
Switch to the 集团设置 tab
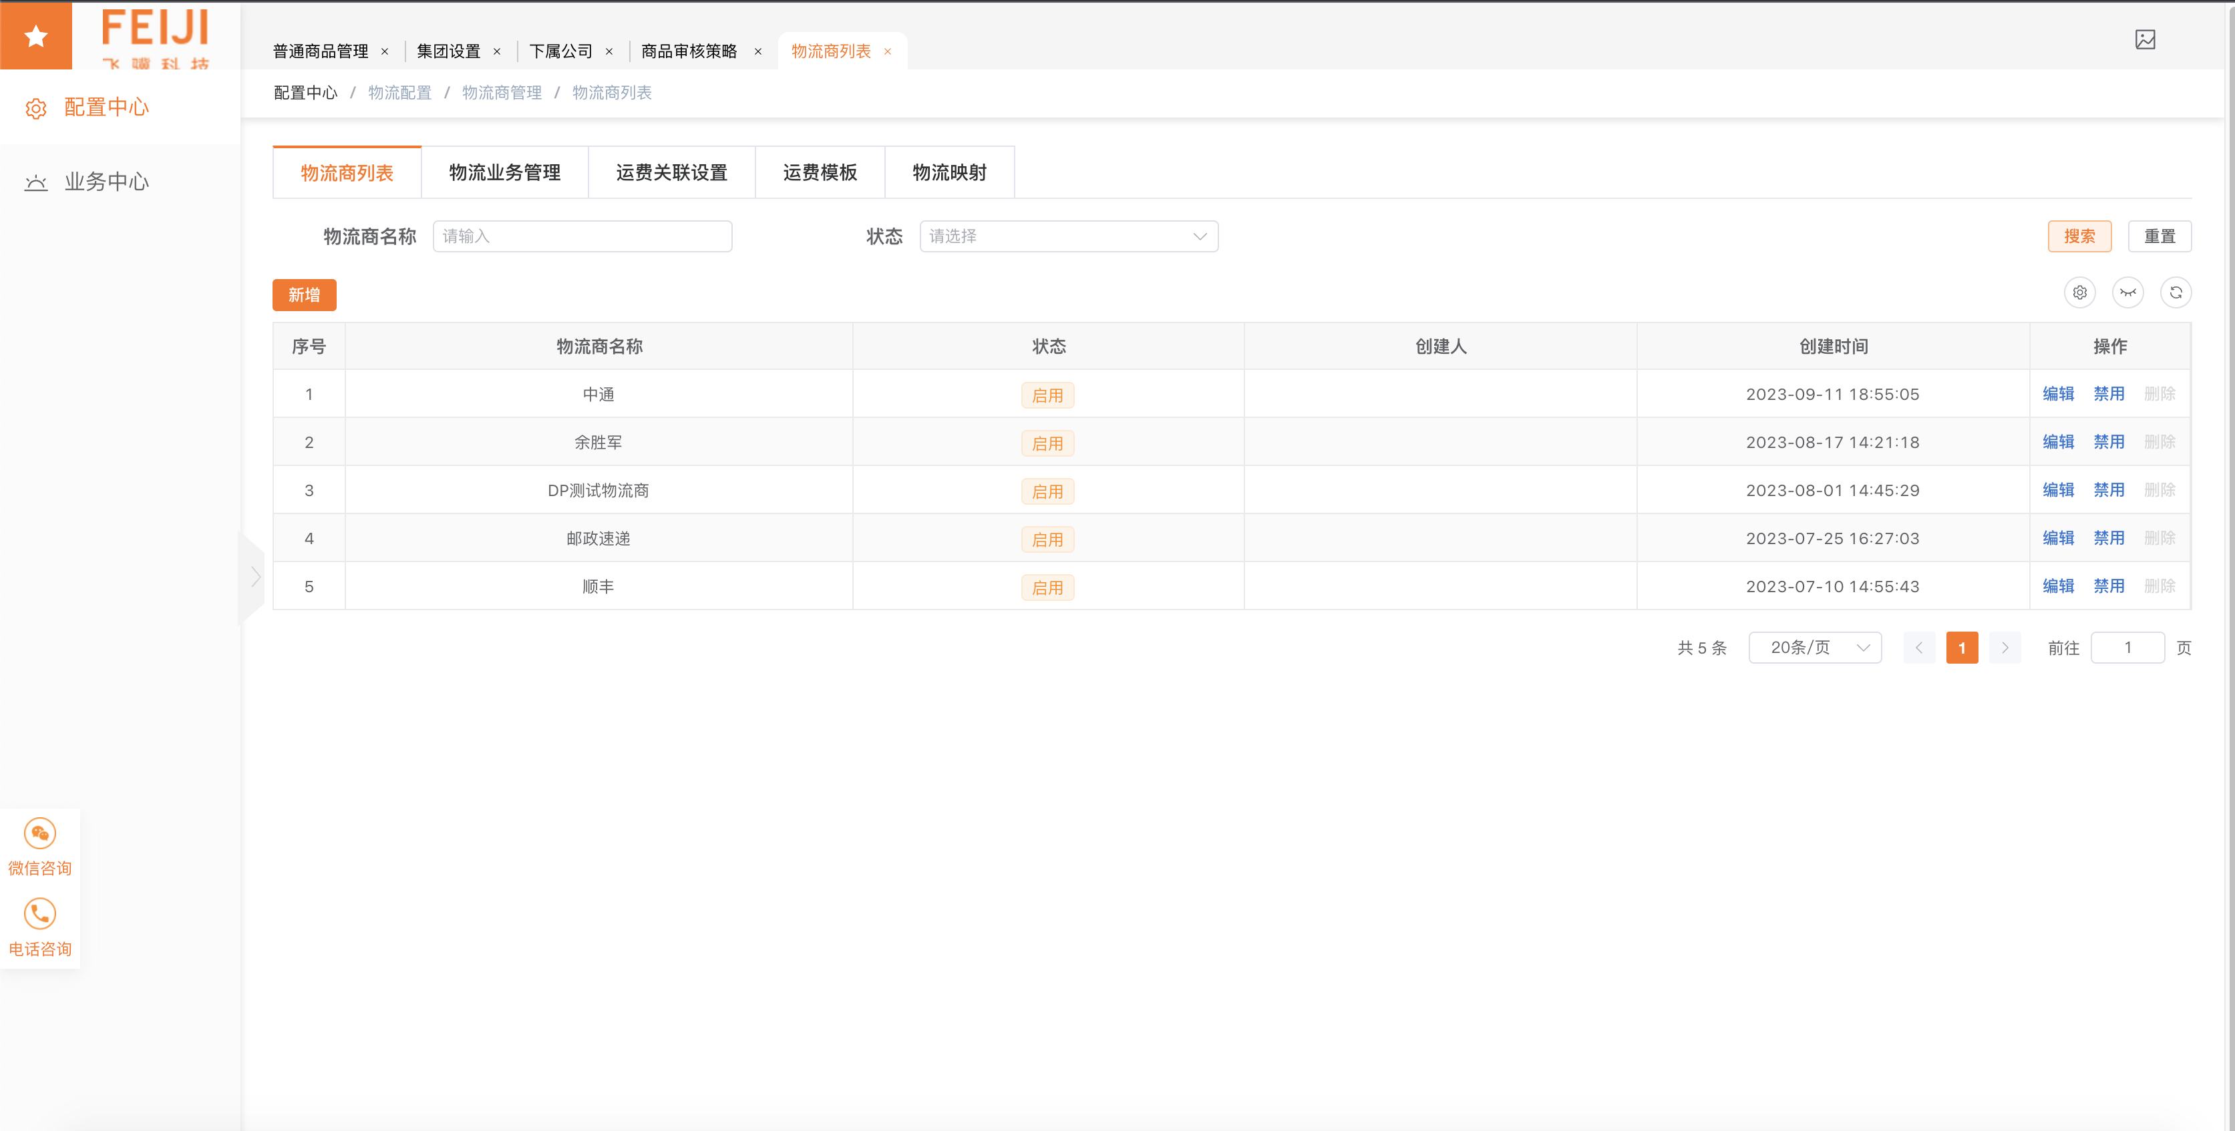point(449,52)
